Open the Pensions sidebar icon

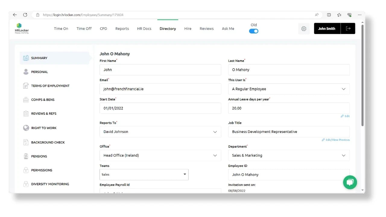[x=26, y=156]
